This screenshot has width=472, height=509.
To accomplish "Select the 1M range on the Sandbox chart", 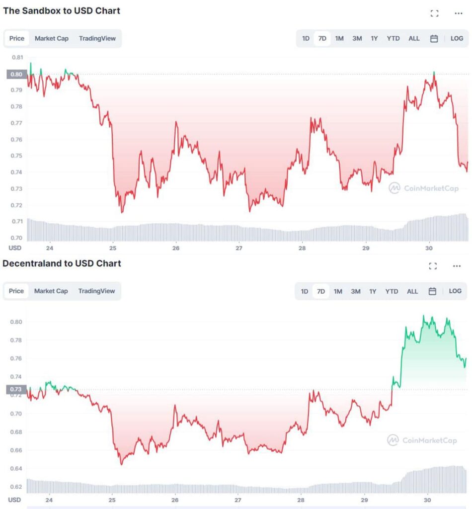I will tap(338, 38).
